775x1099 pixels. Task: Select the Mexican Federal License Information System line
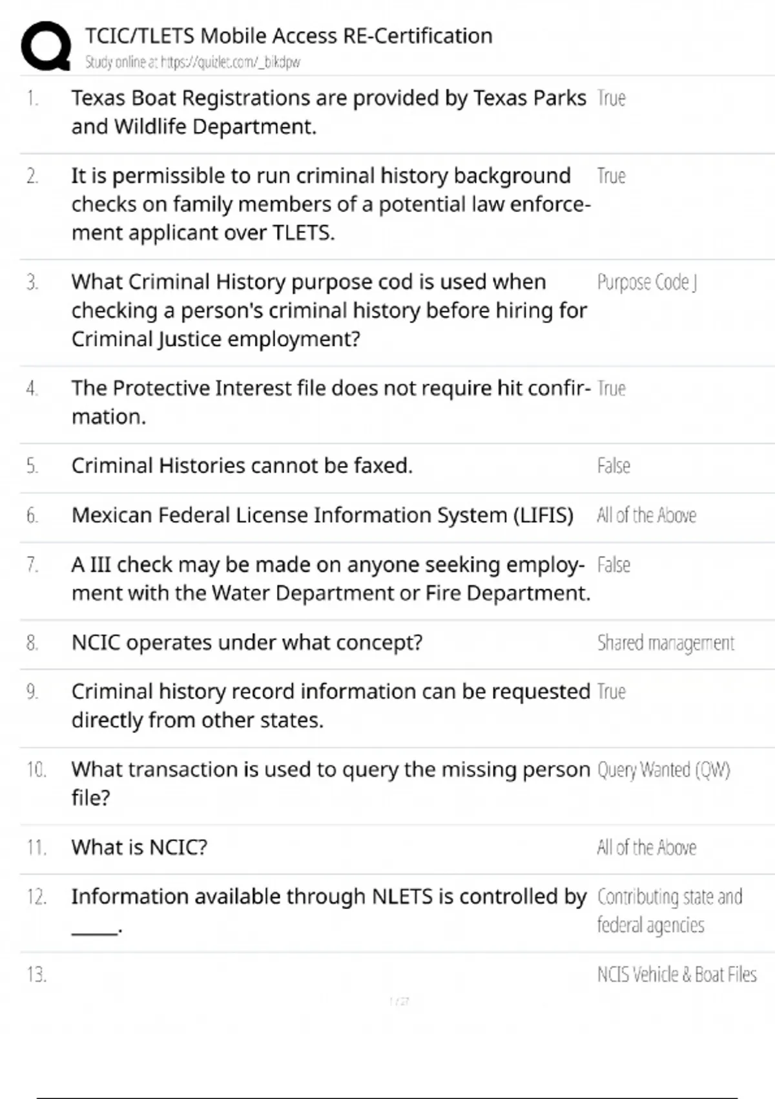[x=322, y=515]
